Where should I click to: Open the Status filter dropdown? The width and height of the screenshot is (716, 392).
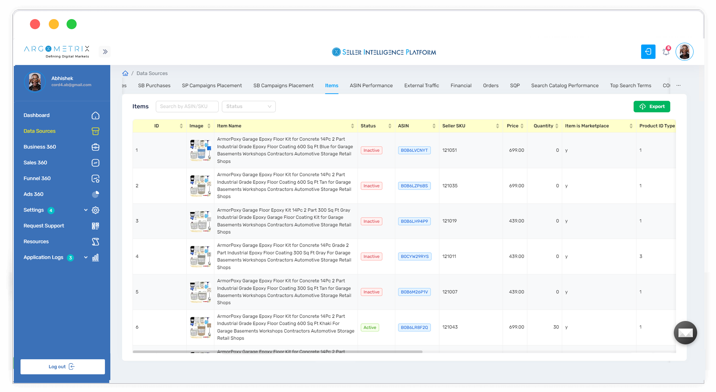[248, 106]
